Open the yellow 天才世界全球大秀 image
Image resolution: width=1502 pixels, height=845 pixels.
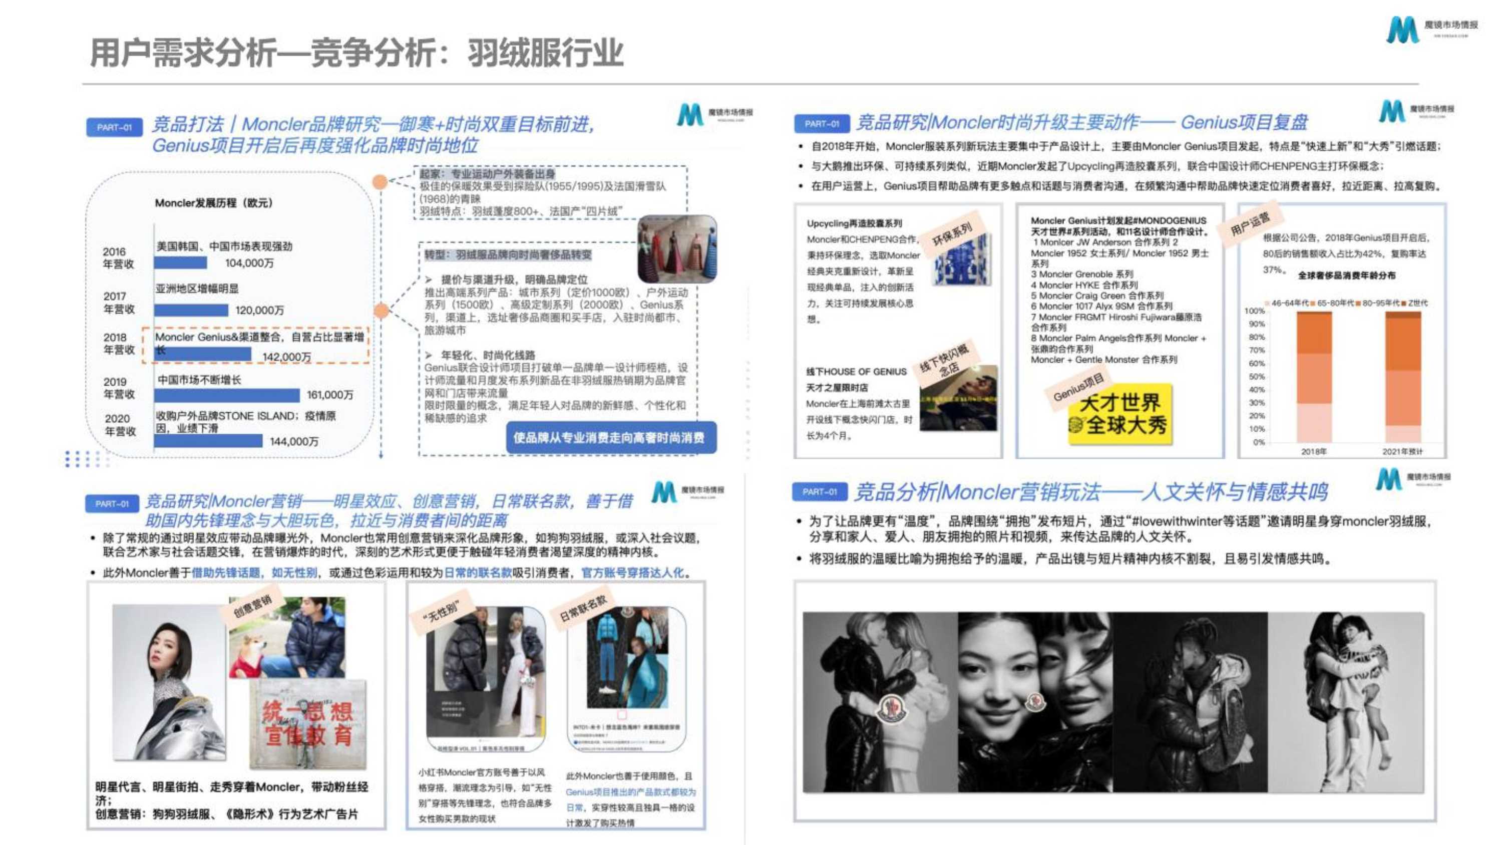pyautogui.click(x=1119, y=414)
